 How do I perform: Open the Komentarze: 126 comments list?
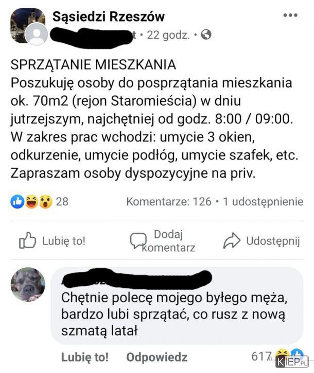pos(169,202)
